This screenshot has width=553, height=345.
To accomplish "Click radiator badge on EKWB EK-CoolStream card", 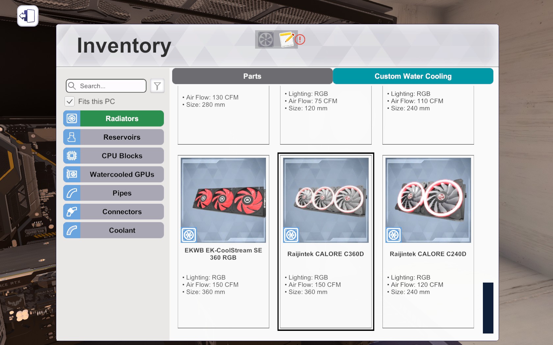I will coord(189,235).
